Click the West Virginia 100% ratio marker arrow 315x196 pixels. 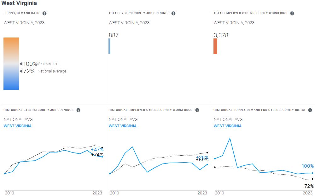click(x=21, y=64)
